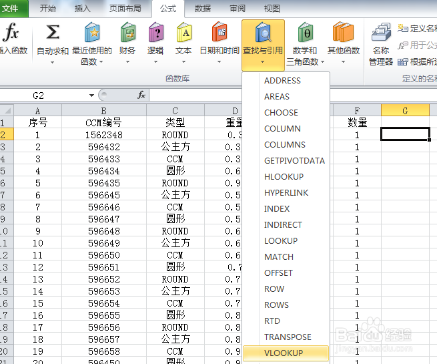The width and height of the screenshot is (437, 364).
Task: Select HLOOKUP from the function list
Action: 286,177
